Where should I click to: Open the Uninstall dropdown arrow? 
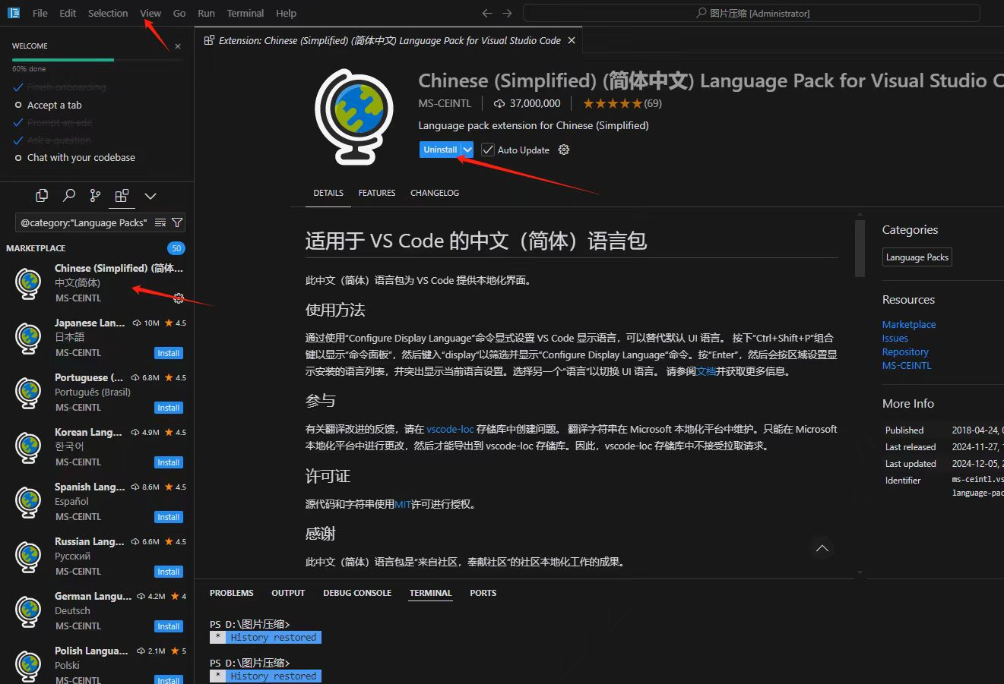[467, 150]
